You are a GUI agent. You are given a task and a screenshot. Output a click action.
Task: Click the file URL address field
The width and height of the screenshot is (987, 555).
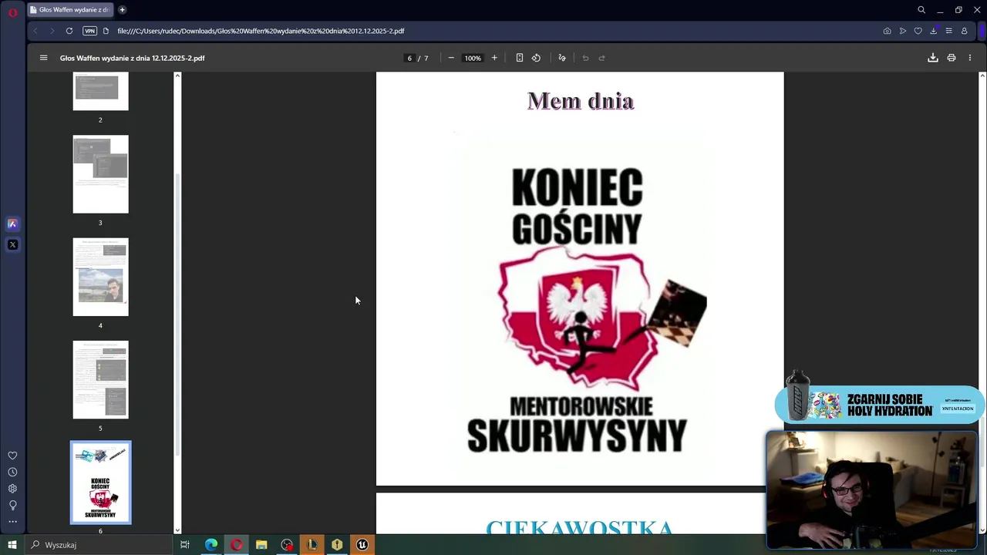pos(261,31)
